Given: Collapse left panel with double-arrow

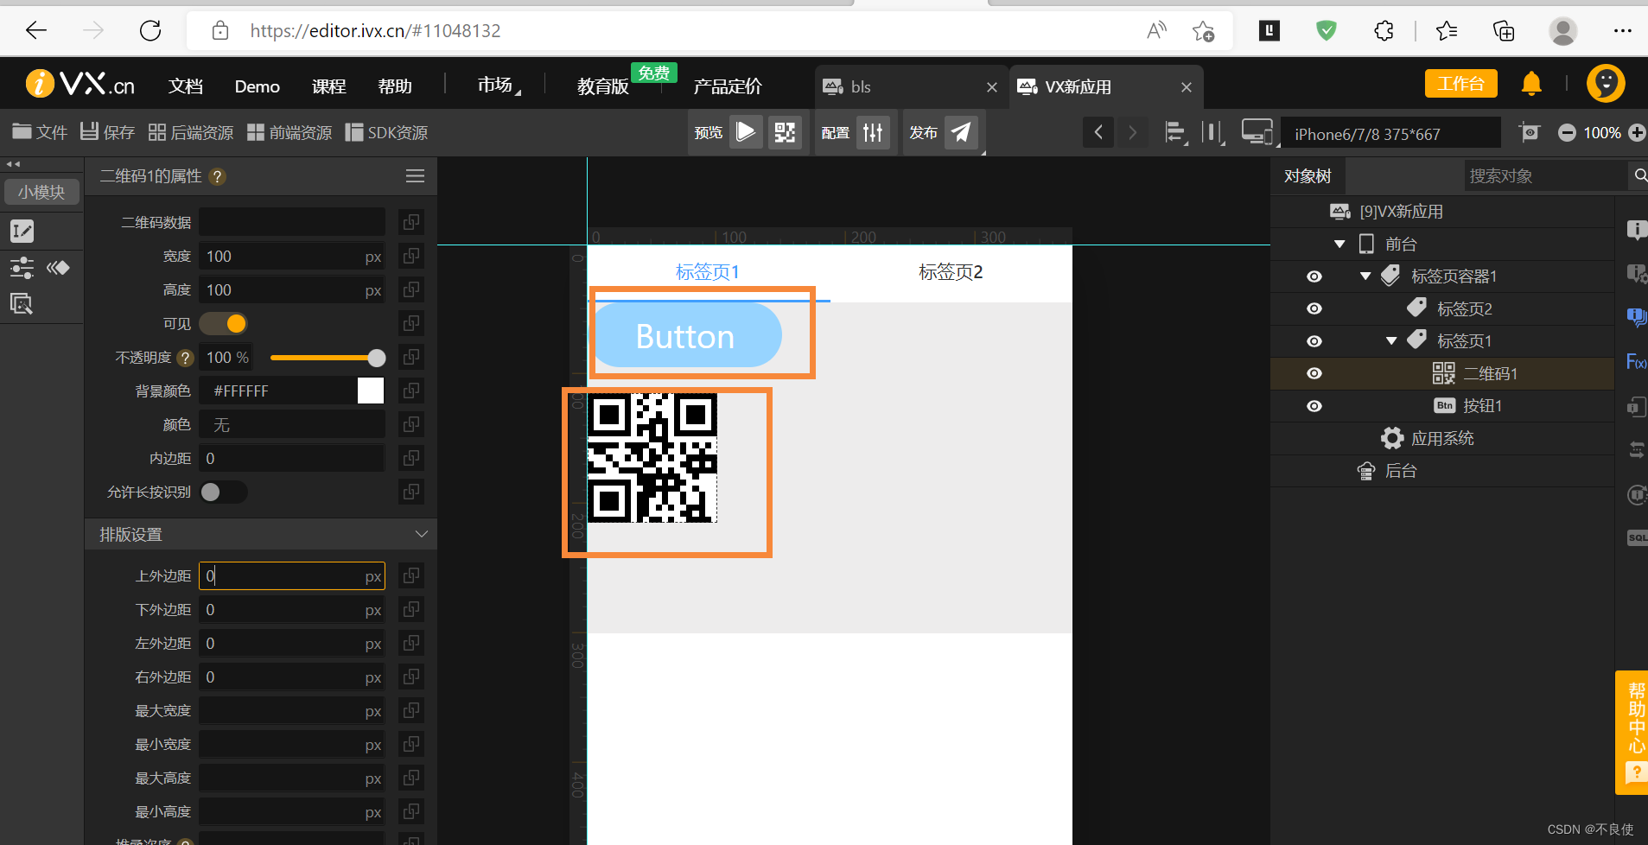Looking at the screenshot, I should (13, 163).
